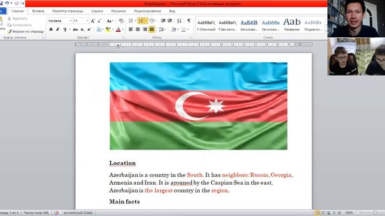Apply red font color button
Viewport: 385px width, 216px height.
pyautogui.click(x=118, y=29)
